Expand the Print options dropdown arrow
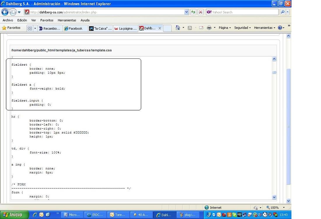Viewport: 321px width, 219px height. click(x=214, y=28)
